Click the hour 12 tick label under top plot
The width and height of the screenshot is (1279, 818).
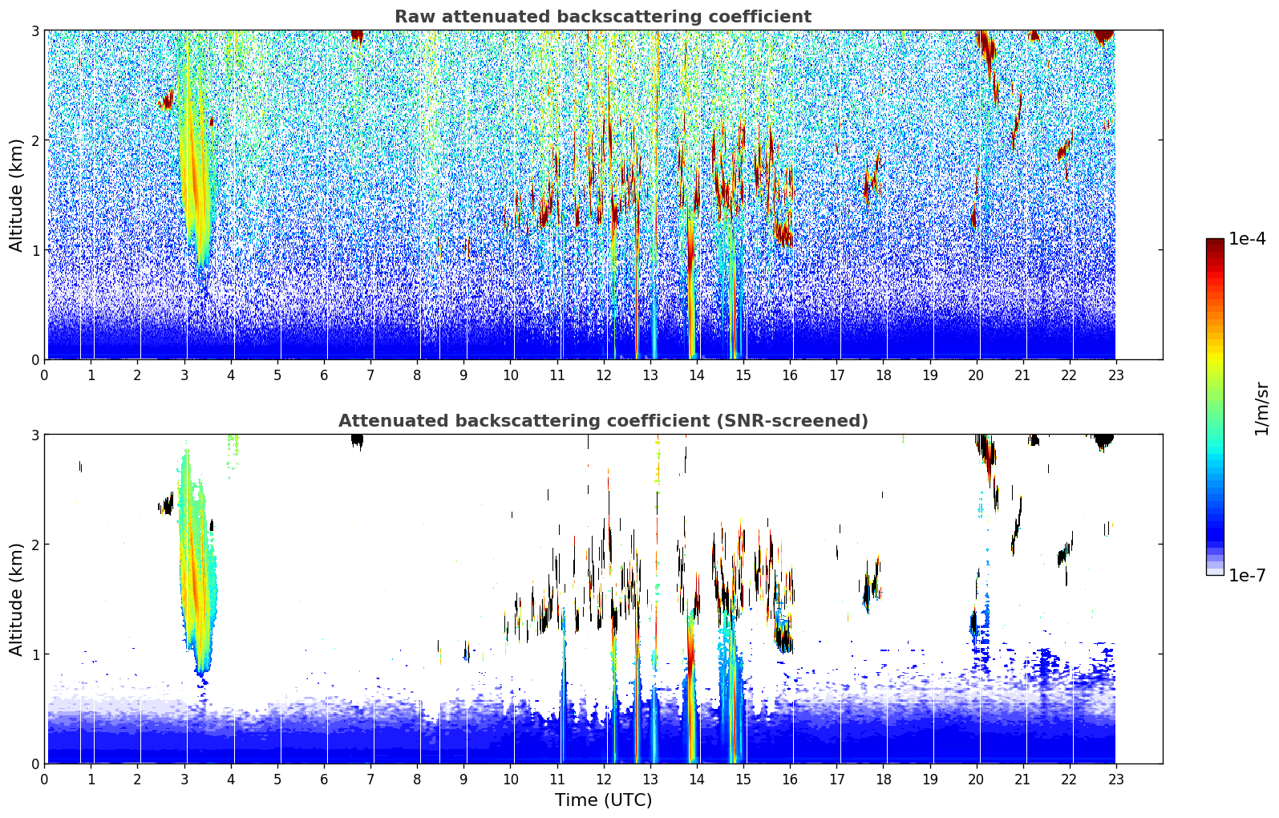(x=603, y=375)
